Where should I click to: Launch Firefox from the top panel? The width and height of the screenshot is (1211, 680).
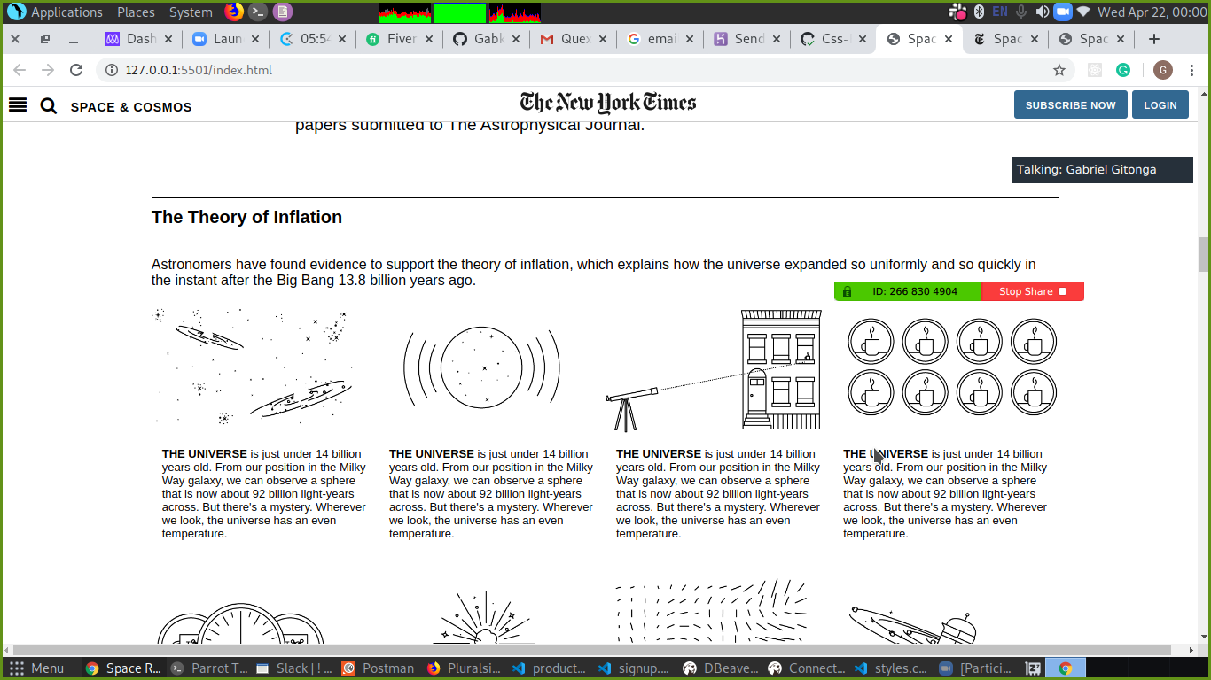point(233,12)
